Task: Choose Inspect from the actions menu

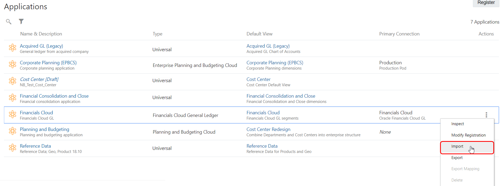Action: click(x=458, y=124)
